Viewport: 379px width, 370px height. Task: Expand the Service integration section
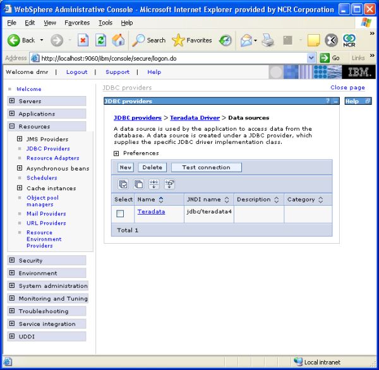pos(12,323)
